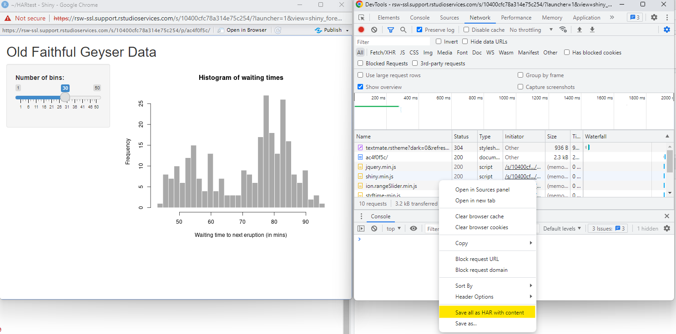Click the network Filter text field
The width and height of the screenshot is (676, 334).
coord(393,42)
